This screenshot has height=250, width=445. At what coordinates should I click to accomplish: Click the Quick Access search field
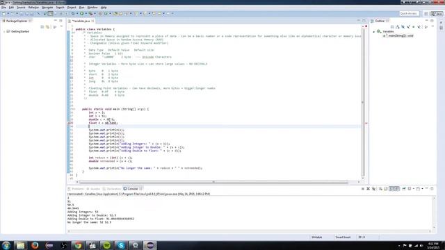pos(409,14)
